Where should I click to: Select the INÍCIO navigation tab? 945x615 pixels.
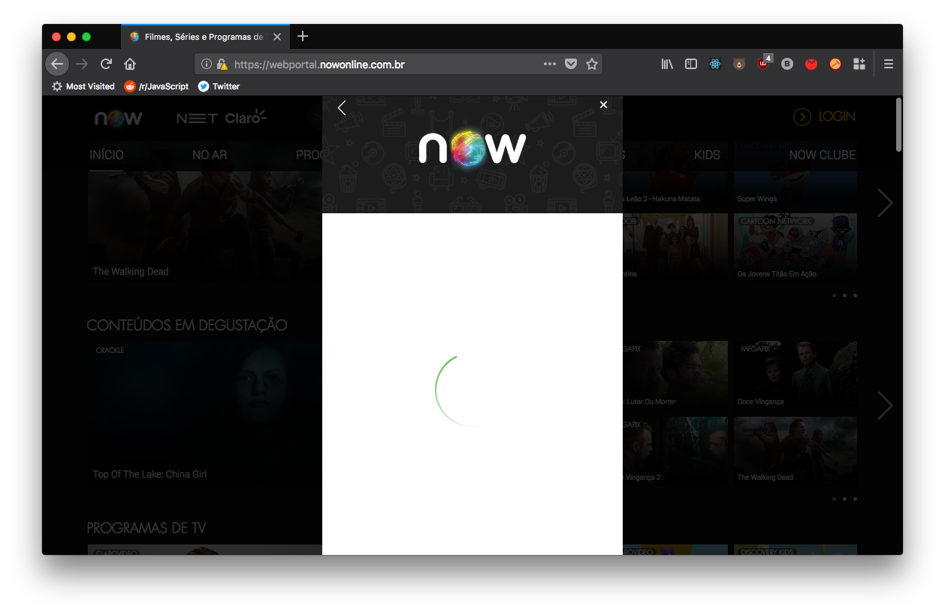(107, 155)
